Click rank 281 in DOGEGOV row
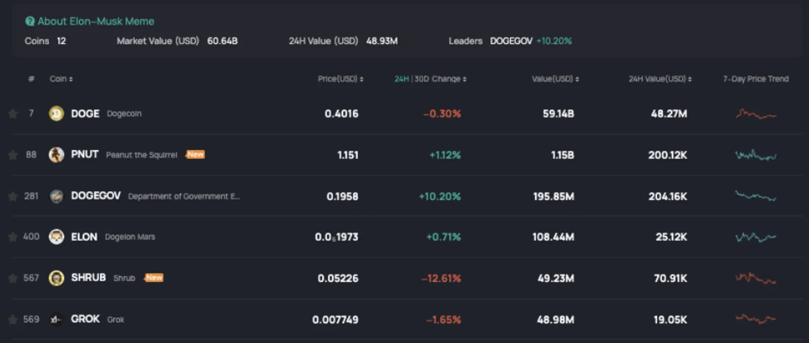 [x=31, y=196]
